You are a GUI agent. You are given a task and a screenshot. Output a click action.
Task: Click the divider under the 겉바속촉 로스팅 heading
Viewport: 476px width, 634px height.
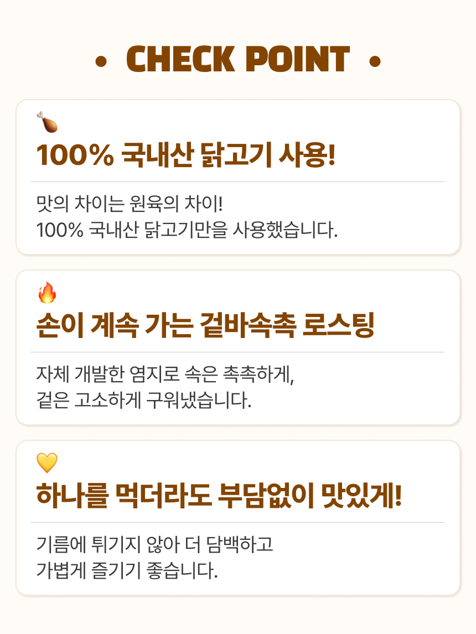pos(237,352)
